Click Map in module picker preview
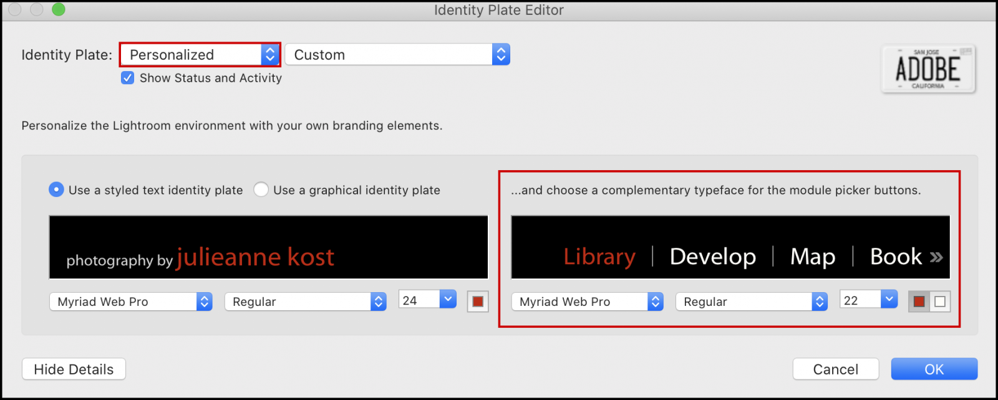The height and width of the screenshot is (400, 998). click(x=813, y=257)
